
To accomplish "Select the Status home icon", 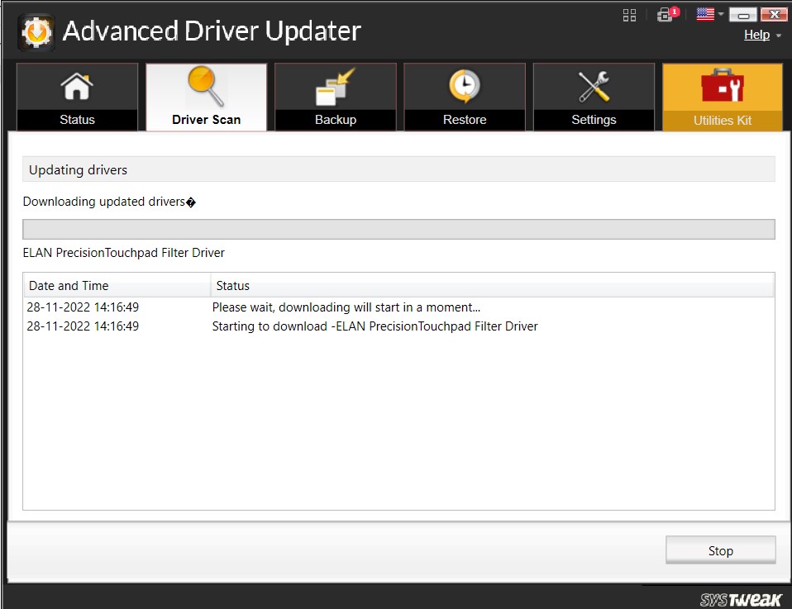I will tap(76, 84).
